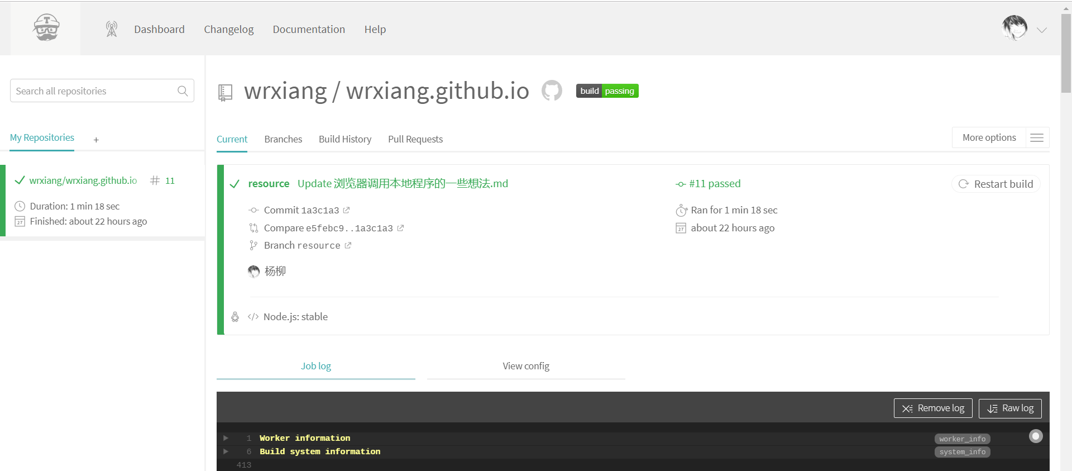Restart the build
This screenshot has height=471, width=1072.
click(996, 184)
